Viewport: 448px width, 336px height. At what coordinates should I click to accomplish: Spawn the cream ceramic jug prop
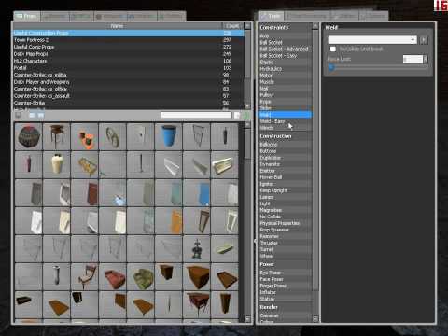pyautogui.click(x=57, y=164)
